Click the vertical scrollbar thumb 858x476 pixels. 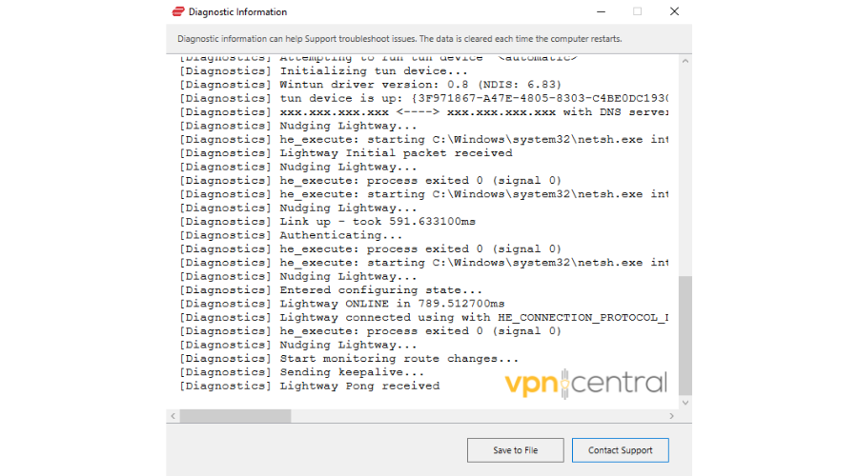[684, 335]
